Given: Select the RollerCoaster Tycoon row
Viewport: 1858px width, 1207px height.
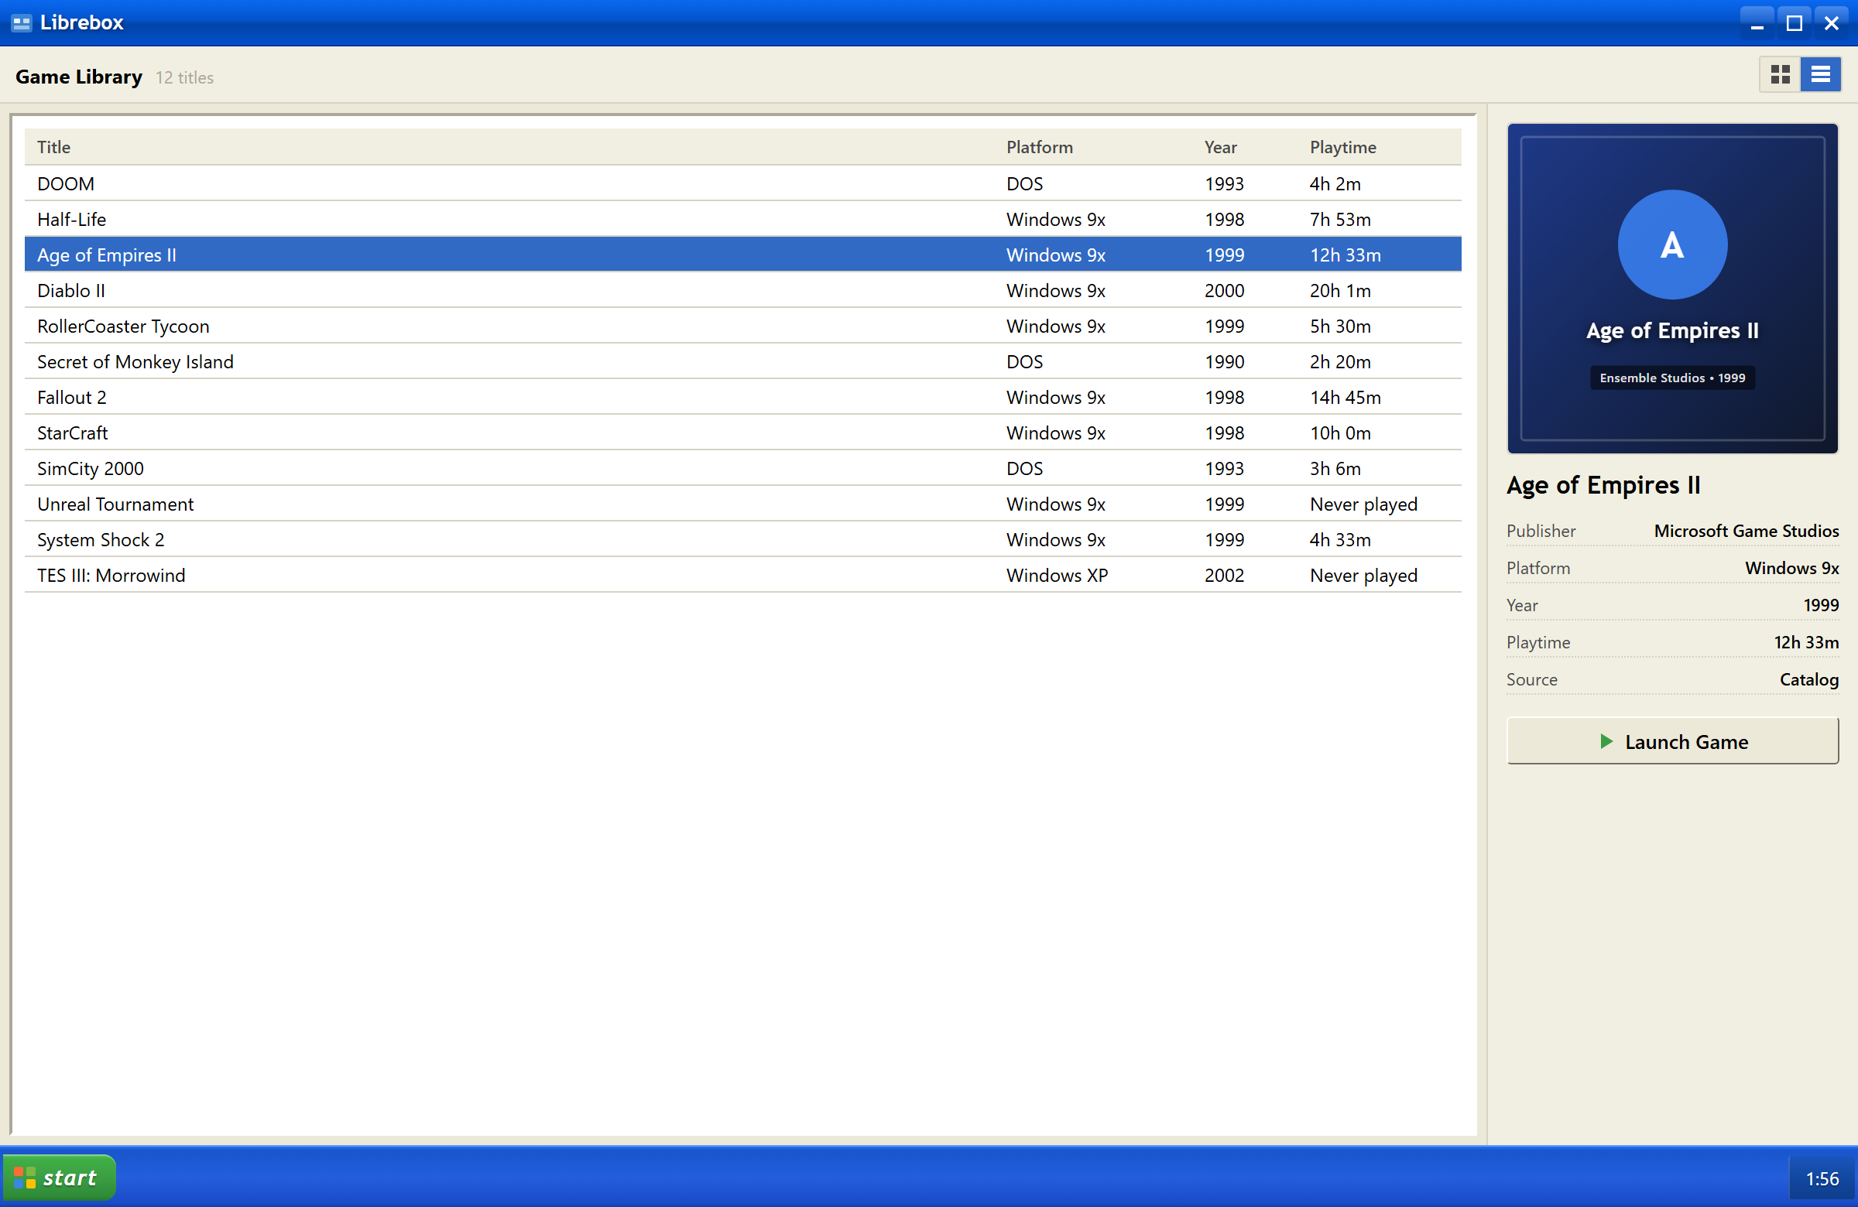Looking at the screenshot, I should click(x=742, y=327).
